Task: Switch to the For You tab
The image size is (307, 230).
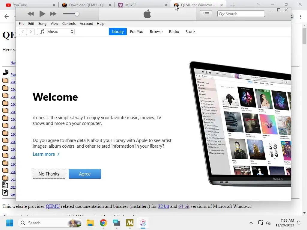Action: (x=137, y=31)
